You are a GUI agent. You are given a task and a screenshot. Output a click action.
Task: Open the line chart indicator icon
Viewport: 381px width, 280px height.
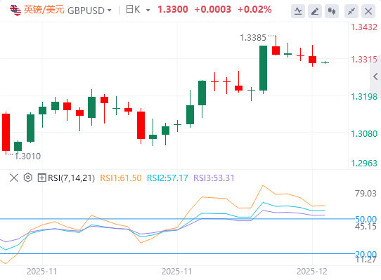coord(298,11)
